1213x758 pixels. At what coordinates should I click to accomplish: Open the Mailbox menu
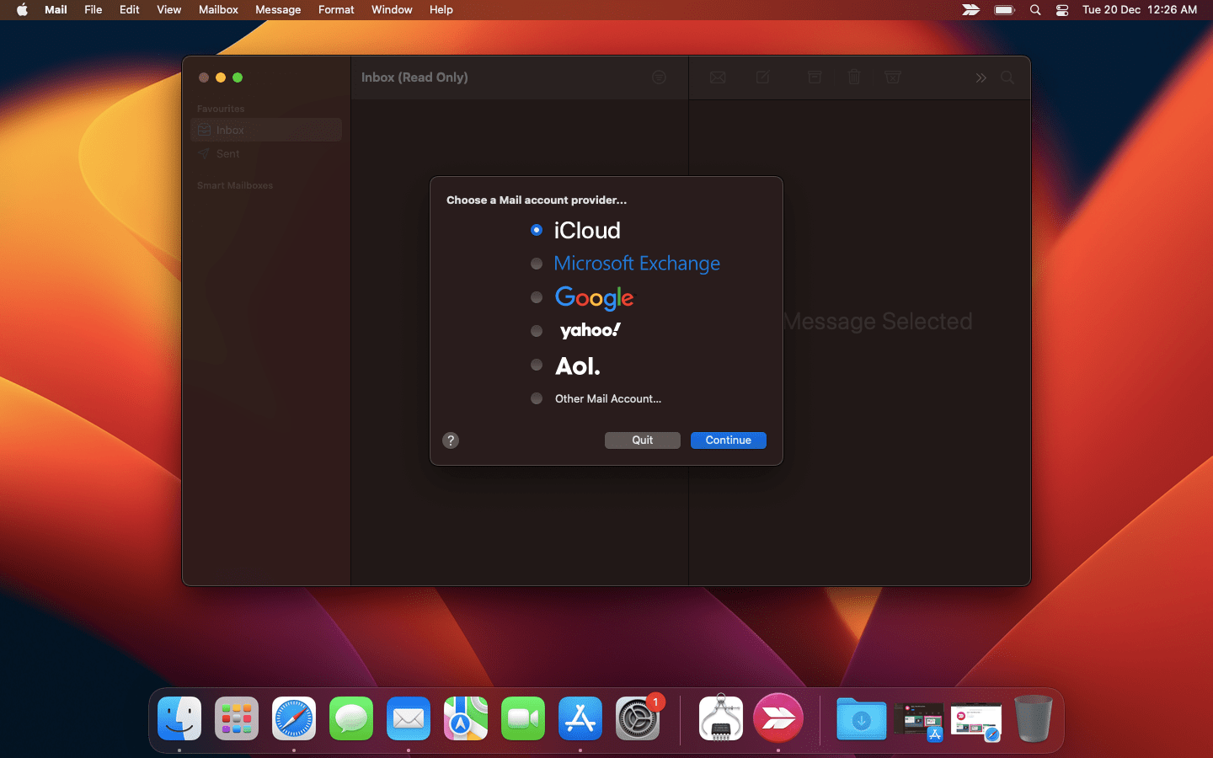(218, 9)
